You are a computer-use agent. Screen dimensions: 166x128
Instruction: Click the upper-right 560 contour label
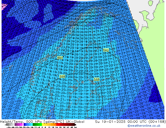[x=106, y=50]
